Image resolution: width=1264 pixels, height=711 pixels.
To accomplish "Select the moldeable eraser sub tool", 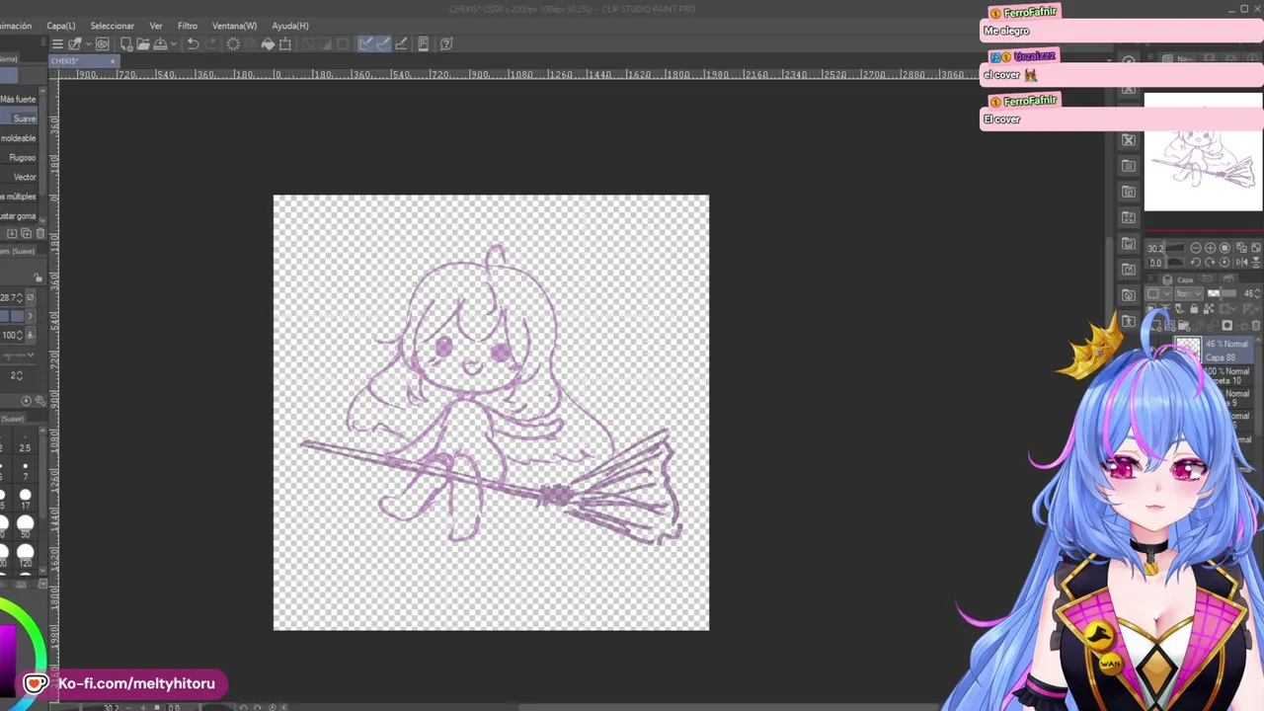I will [19, 138].
